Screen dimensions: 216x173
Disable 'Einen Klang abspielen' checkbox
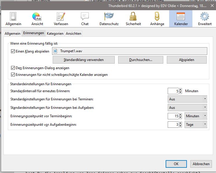click(13, 51)
